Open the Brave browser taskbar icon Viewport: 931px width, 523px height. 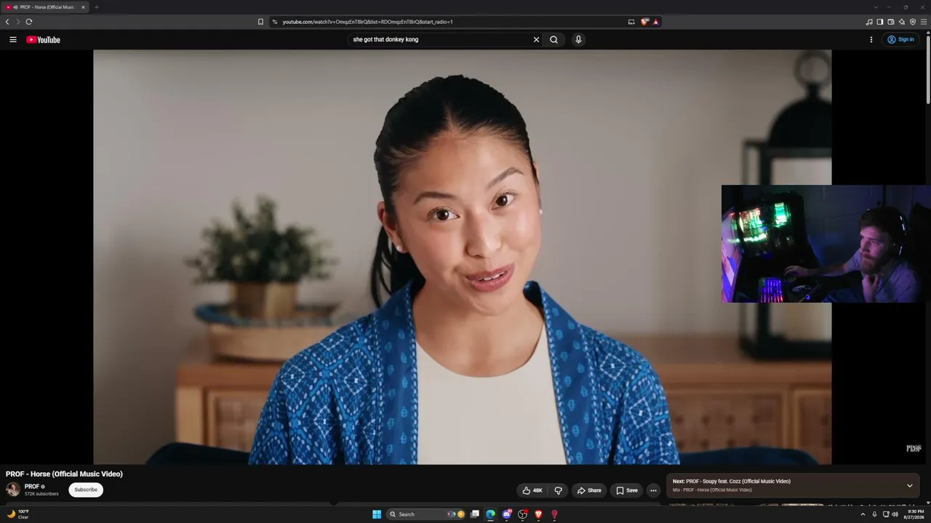click(x=538, y=514)
